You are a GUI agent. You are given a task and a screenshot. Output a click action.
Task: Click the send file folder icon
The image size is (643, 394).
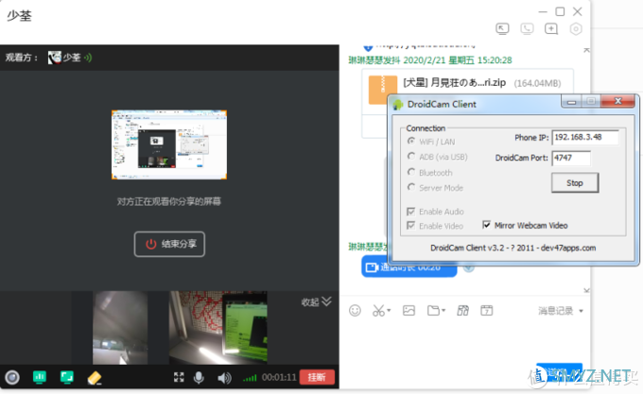[x=433, y=311]
